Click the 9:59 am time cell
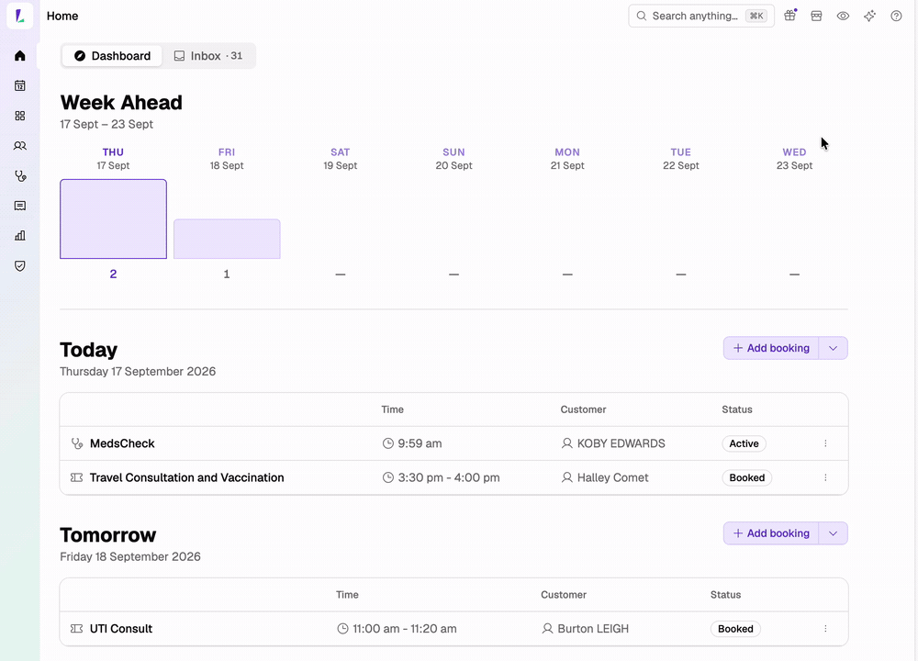 coord(412,443)
